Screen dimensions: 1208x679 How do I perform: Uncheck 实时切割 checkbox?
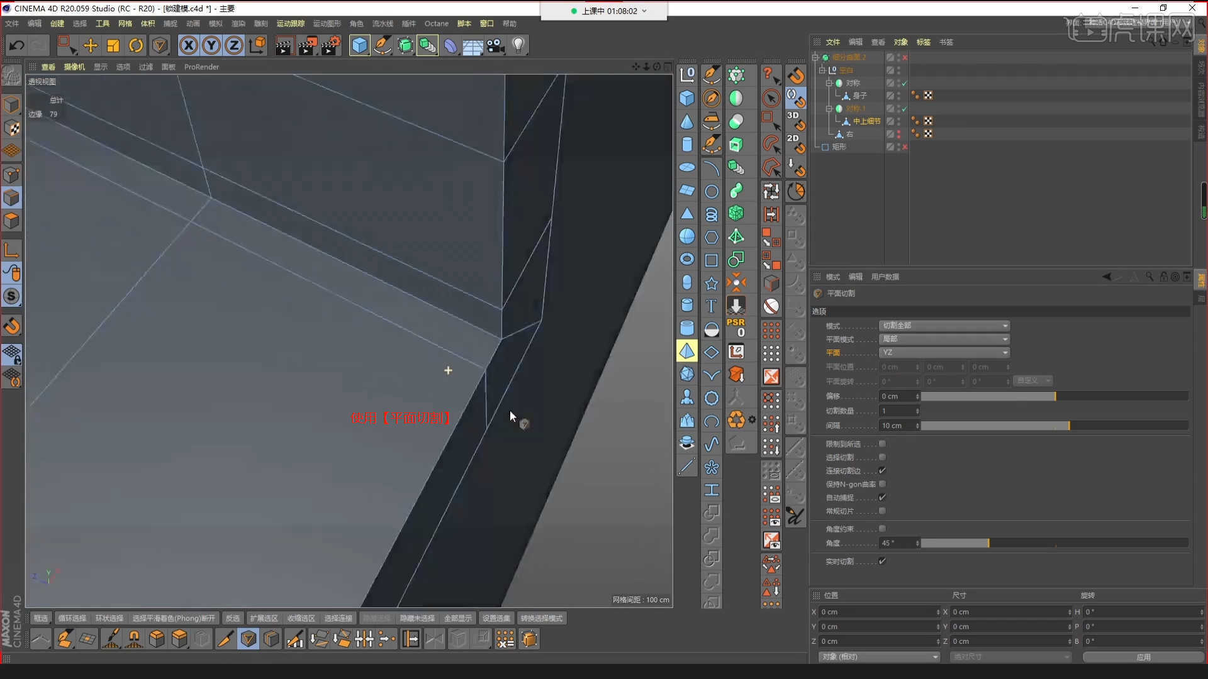(x=882, y=561)
